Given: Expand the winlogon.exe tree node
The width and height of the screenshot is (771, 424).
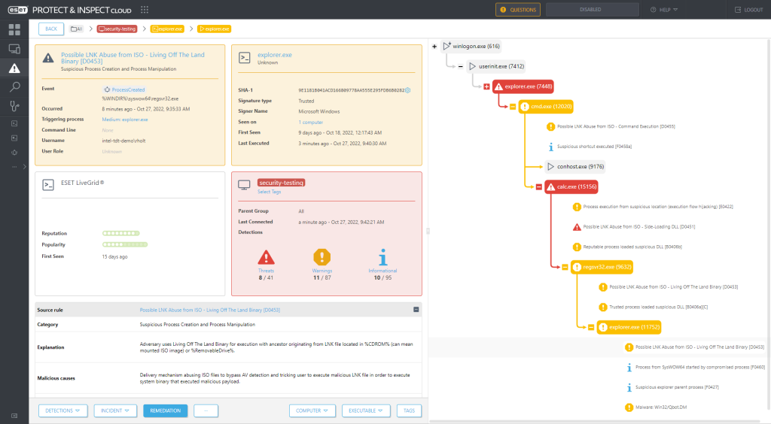Looking at the screenshot, I should point(434,47).
